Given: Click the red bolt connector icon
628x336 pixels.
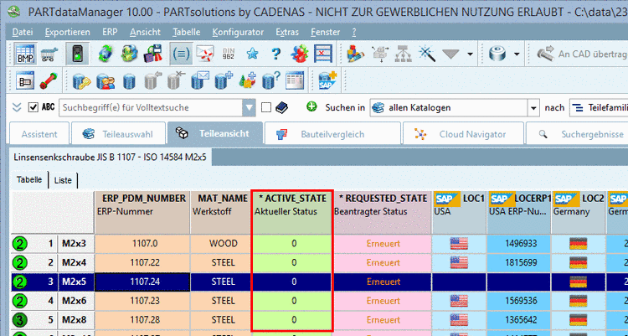Looking at the screenshot, I should [x=49, y=81].
